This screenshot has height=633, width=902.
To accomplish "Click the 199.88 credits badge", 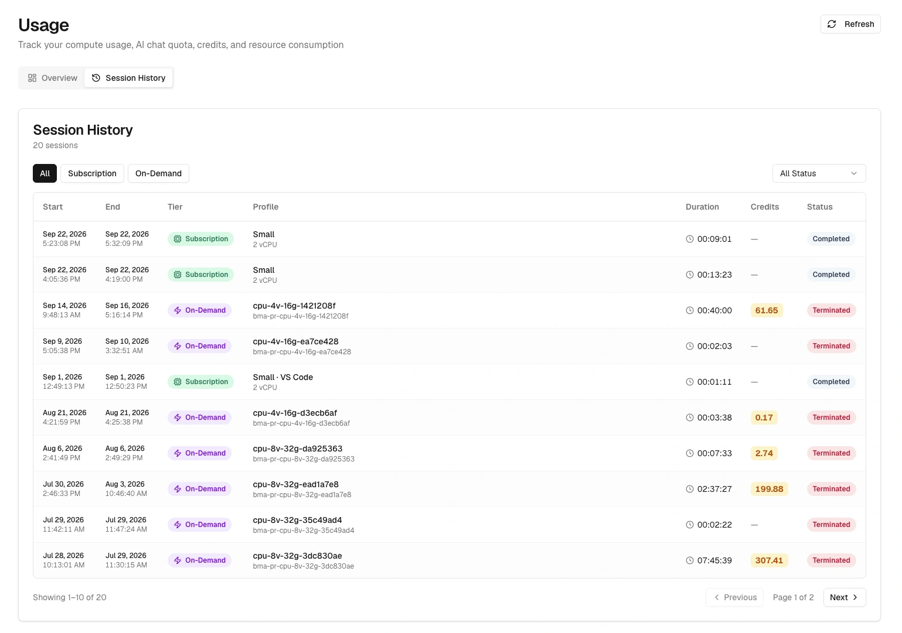I will [x=769, y=489].
